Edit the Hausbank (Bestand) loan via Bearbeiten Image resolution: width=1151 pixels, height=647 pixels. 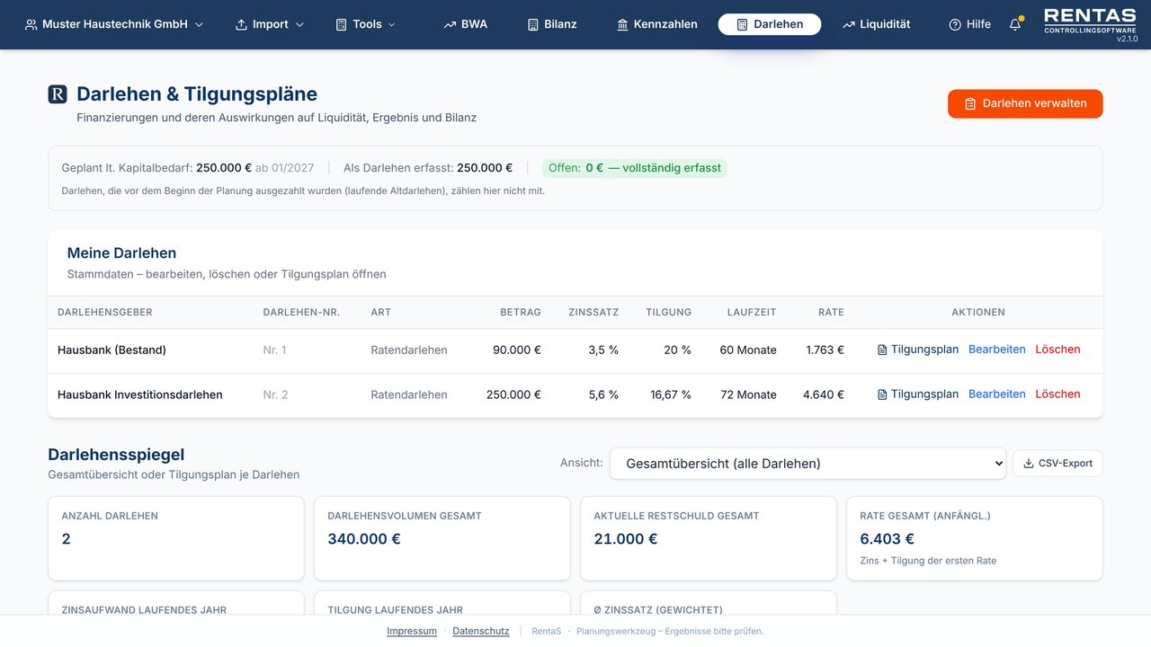click(x=997, y=350)
